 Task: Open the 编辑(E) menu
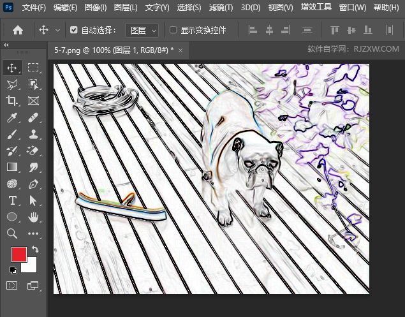pos(65,8)
